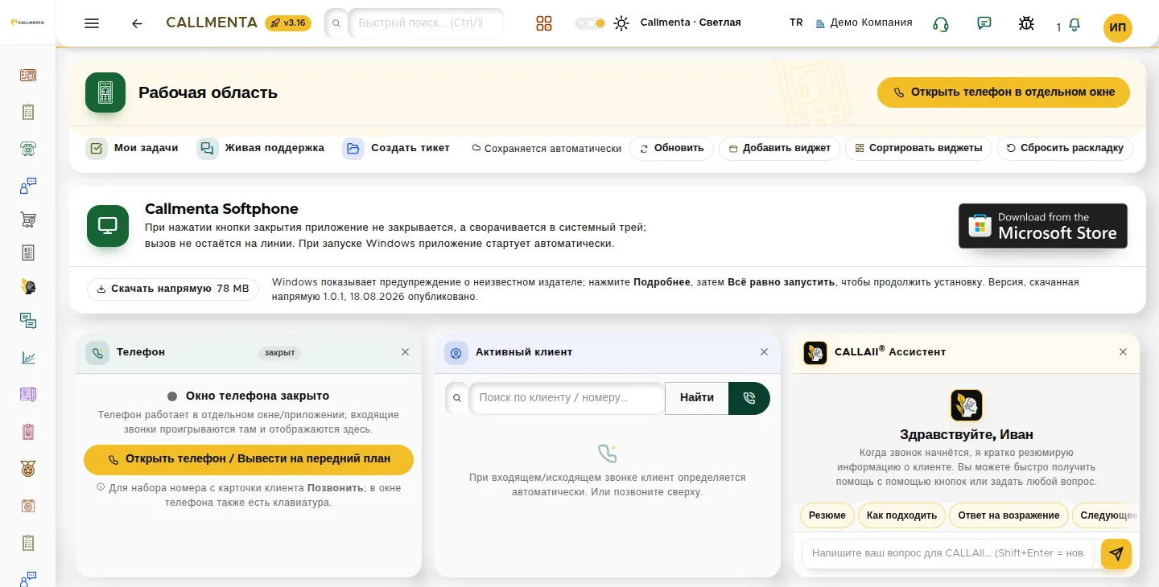Open notifications bell icon
The image size is (1159, 587).
click(1074, 25)
